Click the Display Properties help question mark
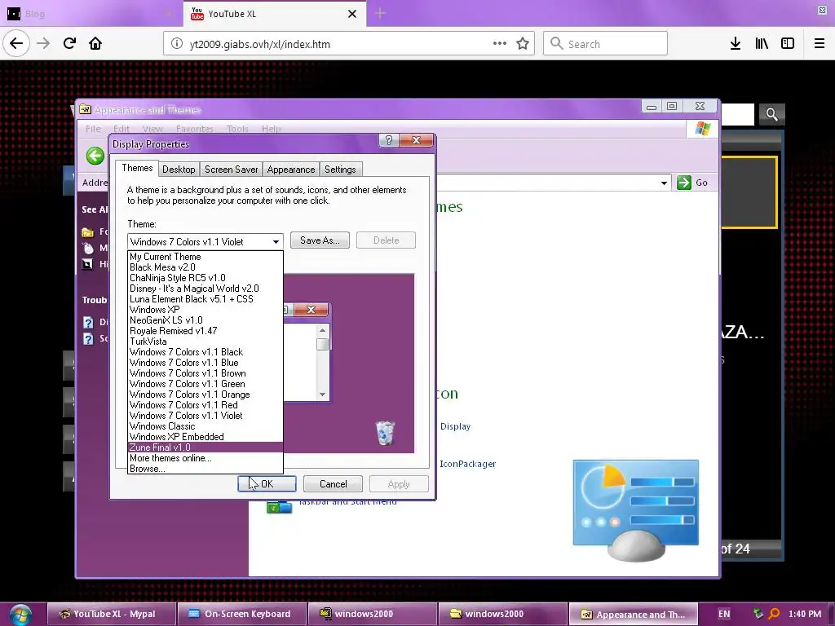This screenshot has height=626, width=835. [389, 140]
